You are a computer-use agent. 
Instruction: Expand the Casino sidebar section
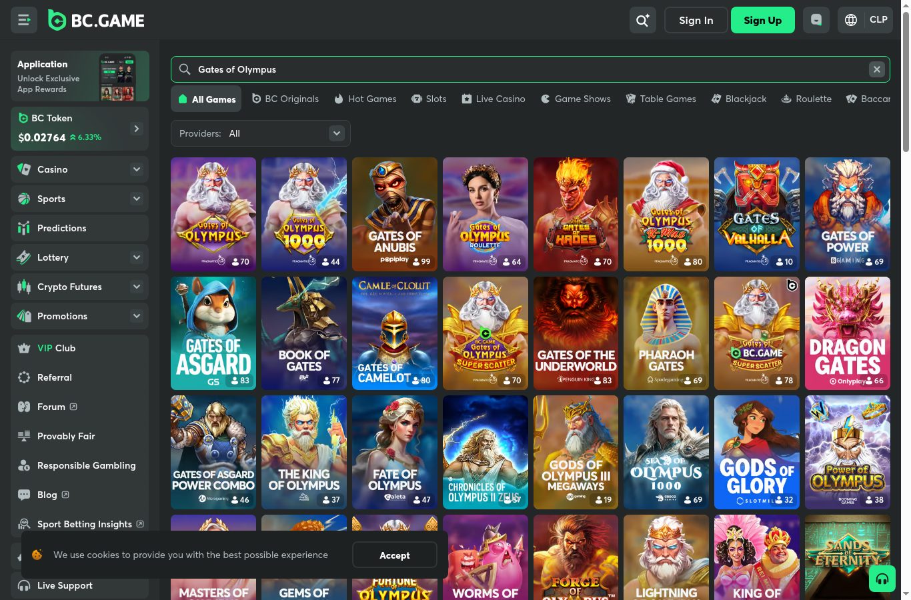[137, 169]
